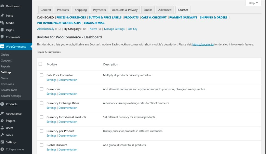Open Payment Gateways section
The image size is (266, 154).
click(x=183, y=17)
